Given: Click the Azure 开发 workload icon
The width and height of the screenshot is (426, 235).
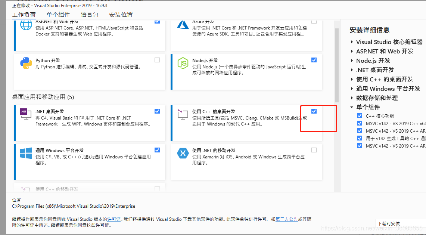Looking at the screenshot, I should pos(183,24).
